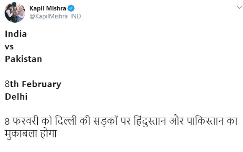
Task: Click the Hindi word पाकिस्तान
Action: pyautogui.click(x=205, y=121)
